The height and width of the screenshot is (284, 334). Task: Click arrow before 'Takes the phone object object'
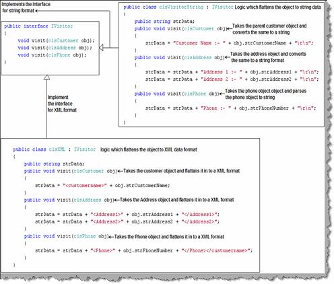222,94
